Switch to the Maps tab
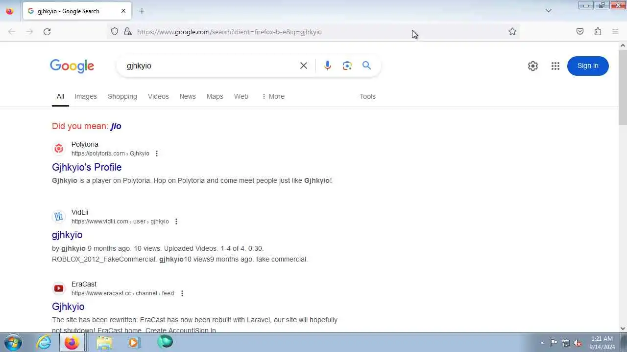Screen dimensions: 627x352 click(x=215, y=96)
